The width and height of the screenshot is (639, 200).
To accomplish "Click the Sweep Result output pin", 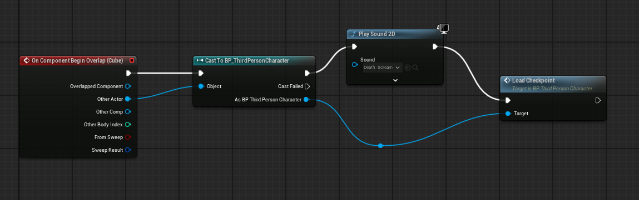I will [x=128, y=150].
